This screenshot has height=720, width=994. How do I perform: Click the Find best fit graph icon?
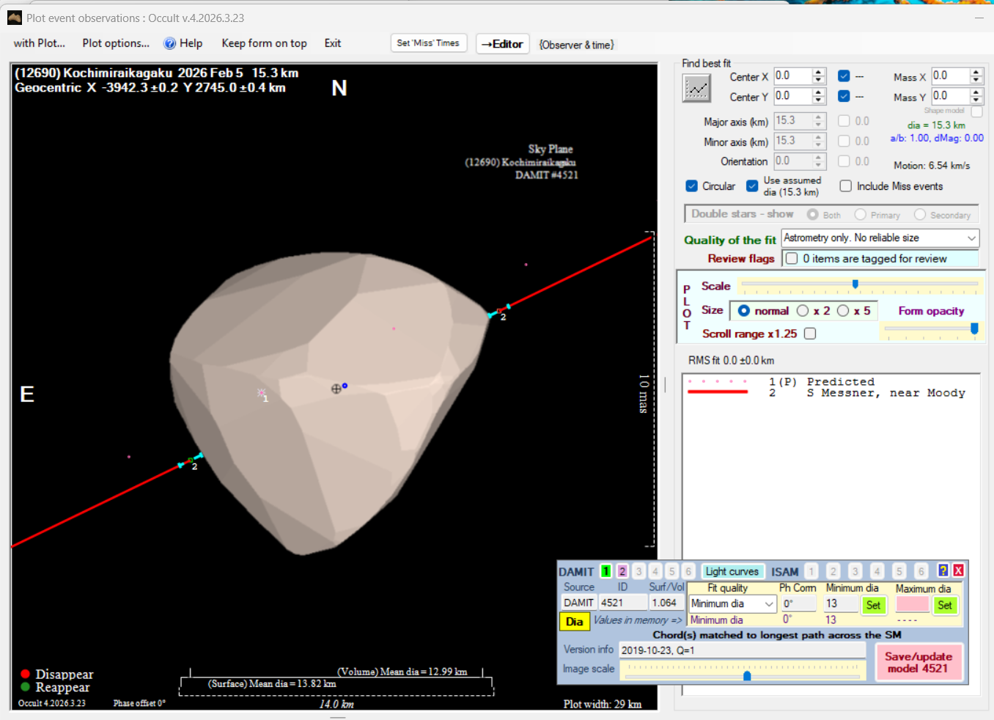click(696, 89)
